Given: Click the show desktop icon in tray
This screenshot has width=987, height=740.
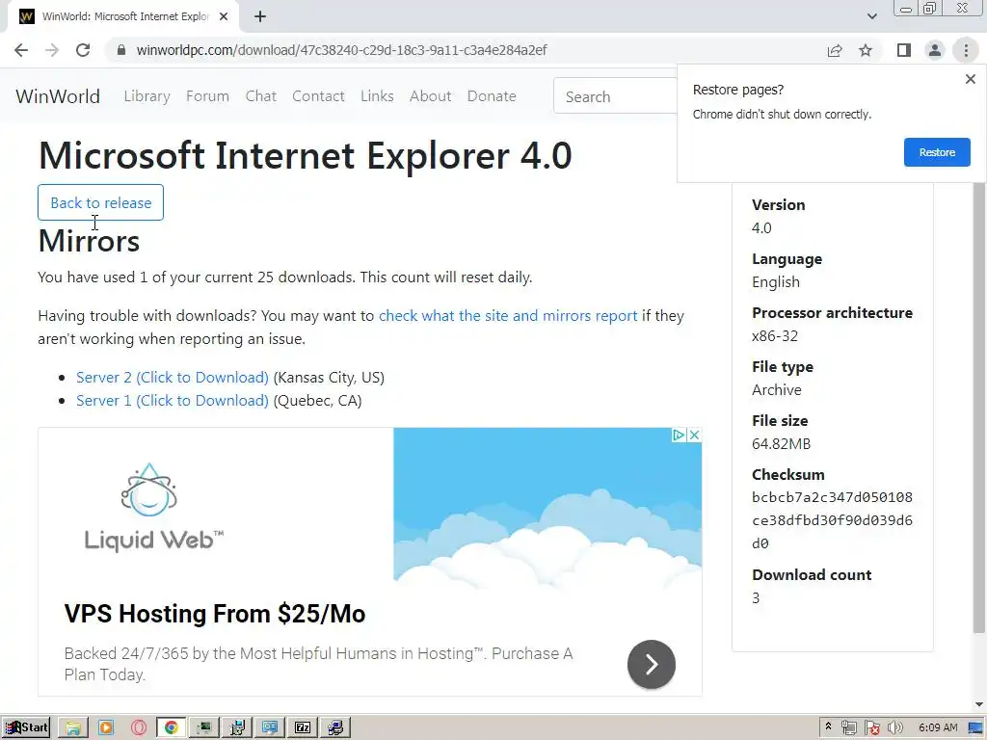Looking at the screenshot, I should [975, 728].
